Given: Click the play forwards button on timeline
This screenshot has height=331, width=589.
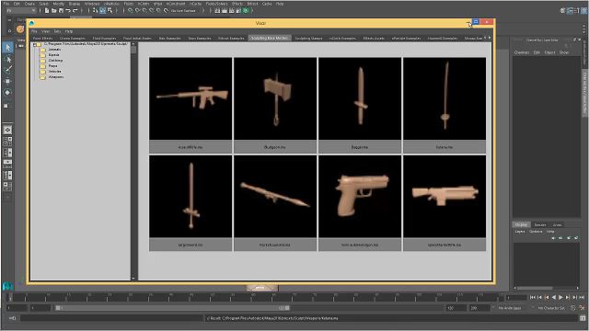Looking at the screenshot, I should tap(560, 297).
